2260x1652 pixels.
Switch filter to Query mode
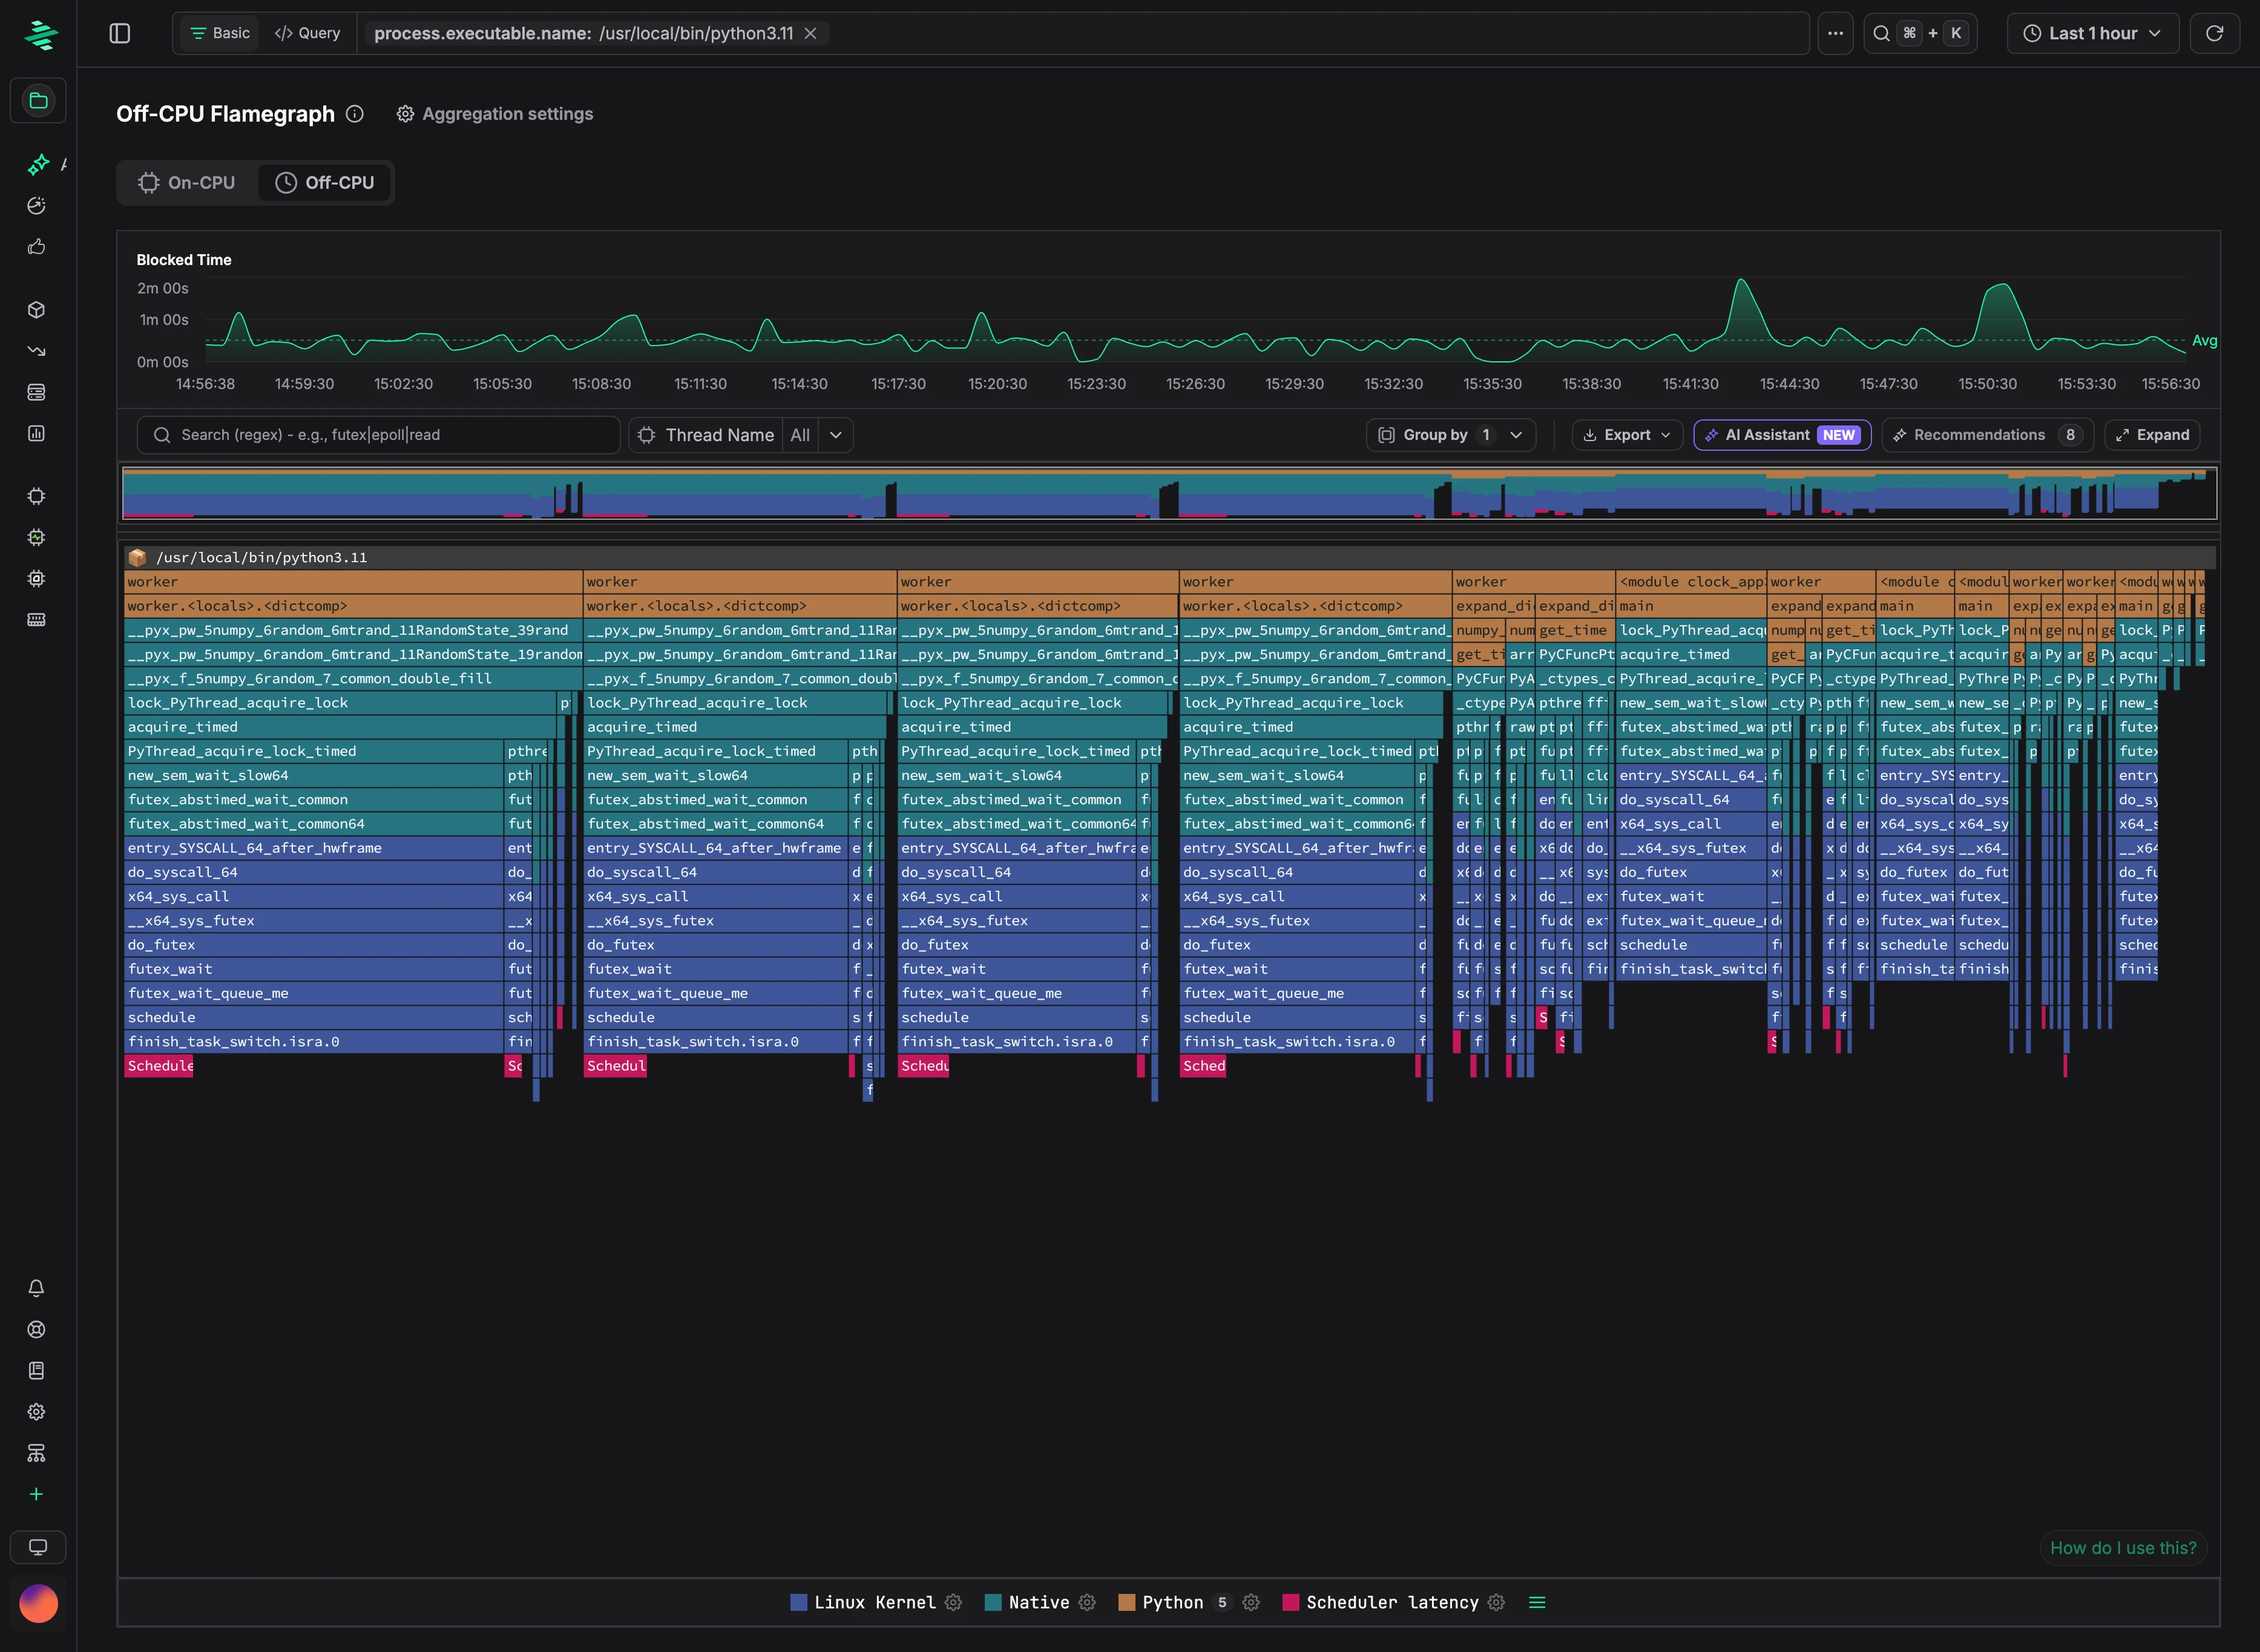(x=308, y=33)
